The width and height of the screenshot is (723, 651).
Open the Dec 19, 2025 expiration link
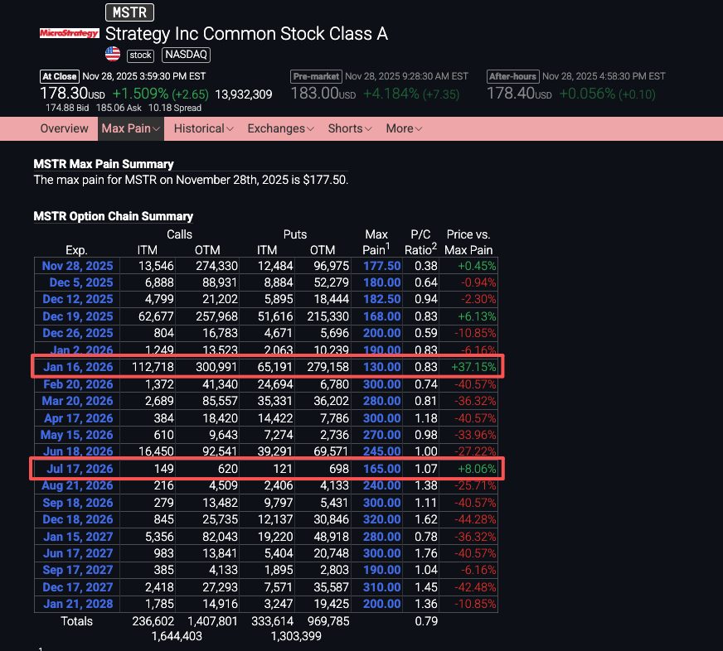click(78, 316)
